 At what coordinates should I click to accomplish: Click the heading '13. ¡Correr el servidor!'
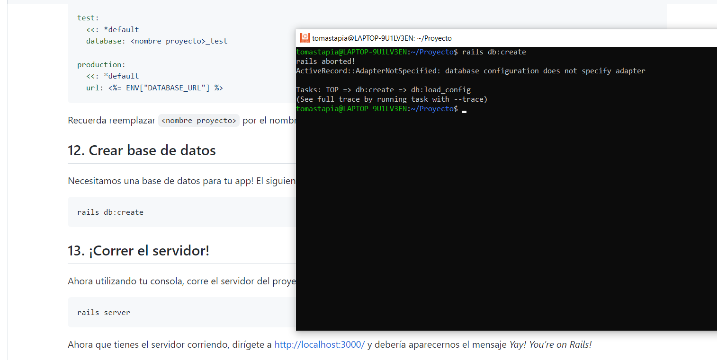point(138,251)
